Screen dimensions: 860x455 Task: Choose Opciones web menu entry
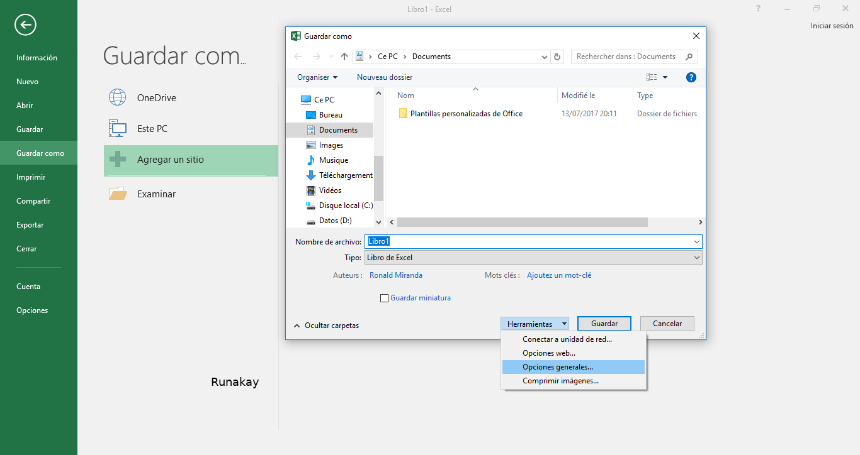(x=574, y=353)
